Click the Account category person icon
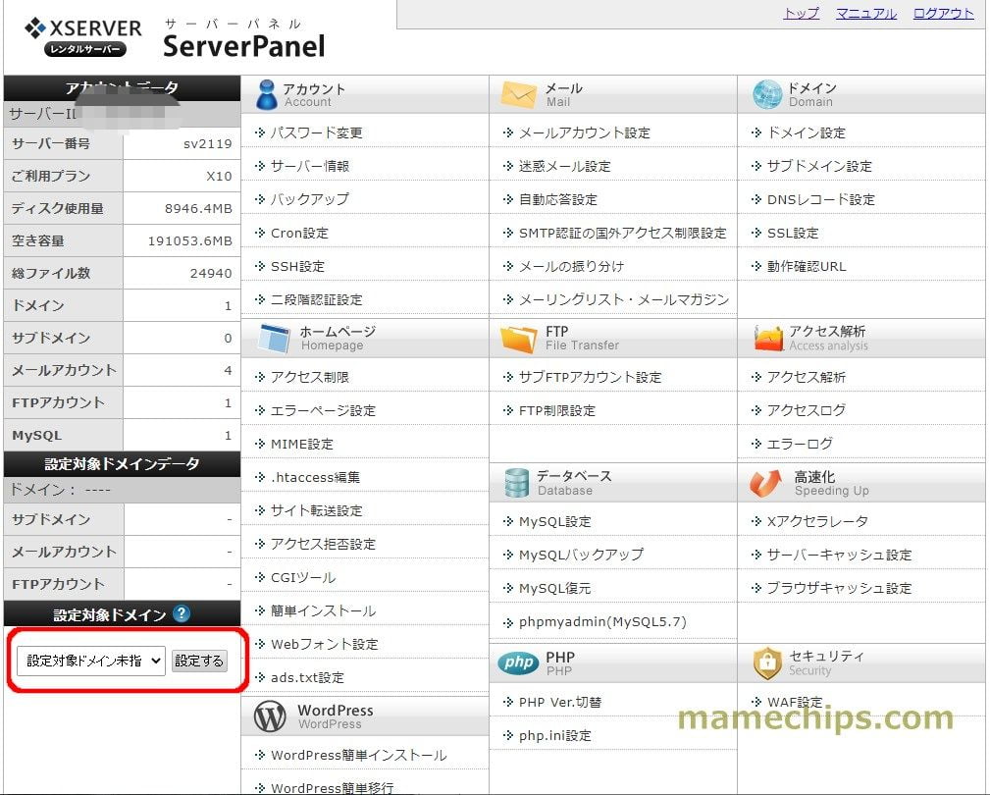The image size is (990, 795). pyautogui.click(x=267, y=95)
